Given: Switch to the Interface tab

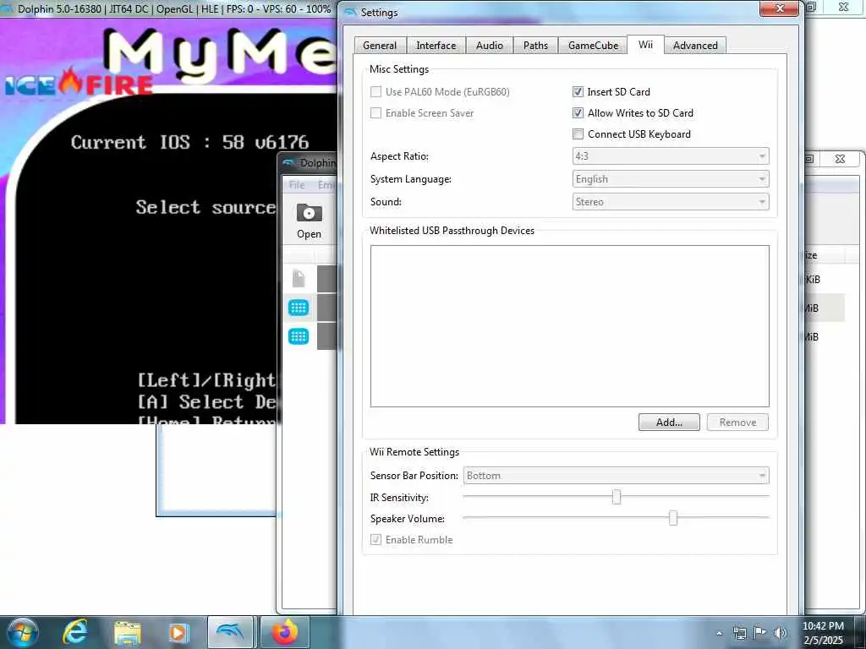Looking at the screenshot, I should pos(436,46).
